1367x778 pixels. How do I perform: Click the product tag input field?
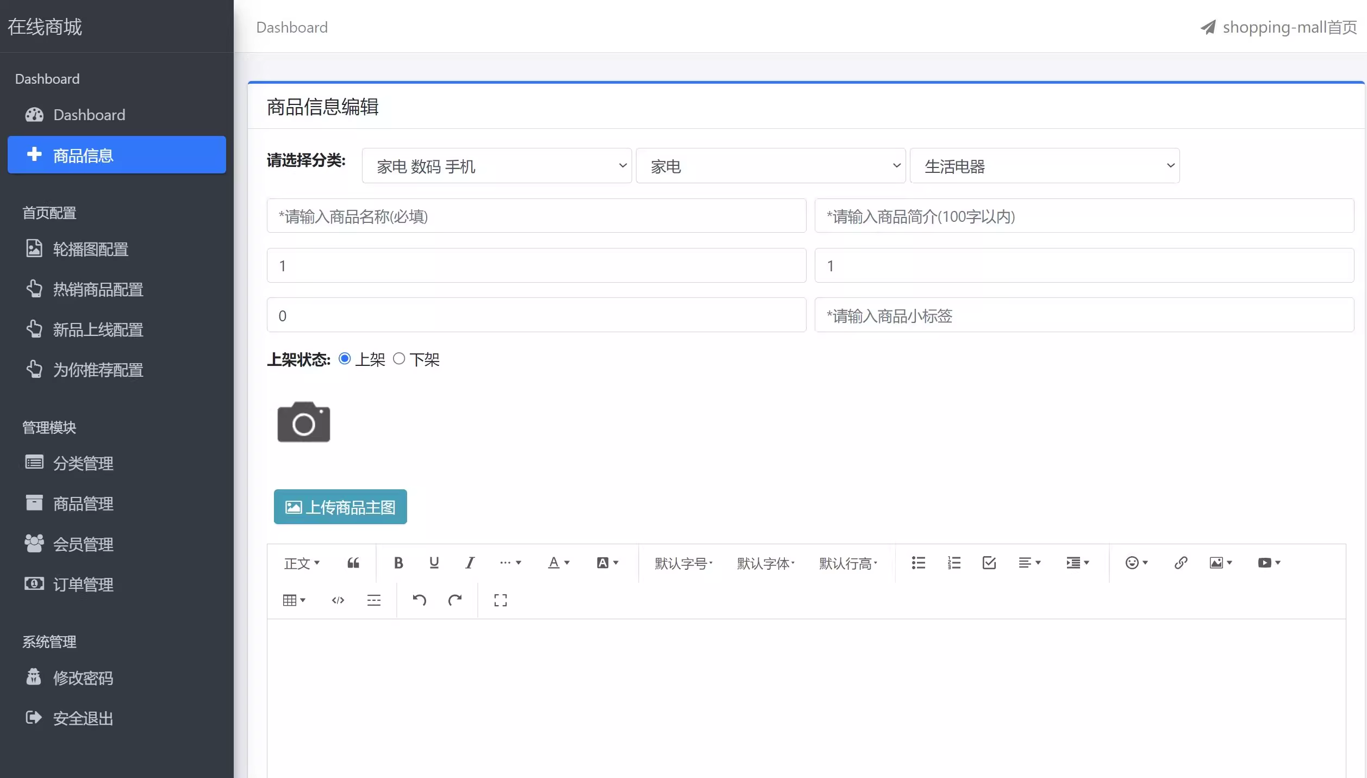[x=1084, y=315]
